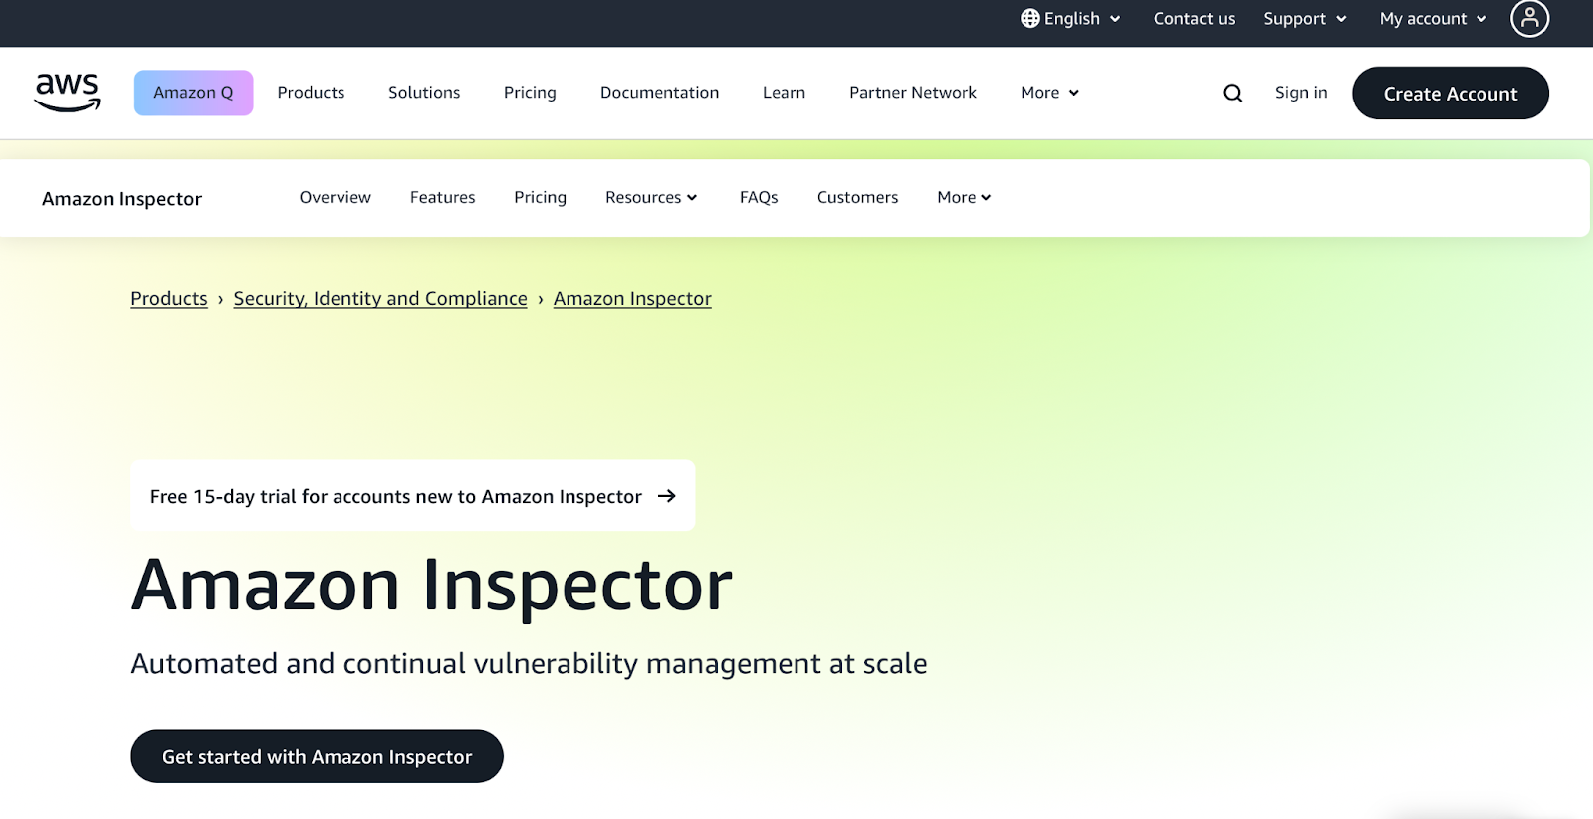Expand More dropdown in Inspector subnav

pos(964,197)
